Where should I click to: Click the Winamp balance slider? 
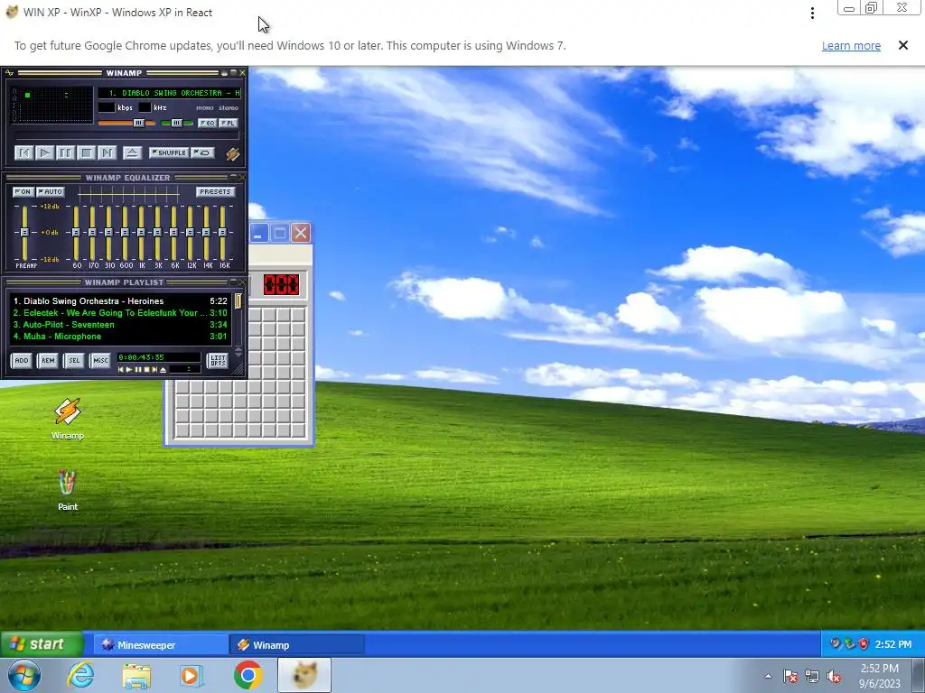coord(176,123)
